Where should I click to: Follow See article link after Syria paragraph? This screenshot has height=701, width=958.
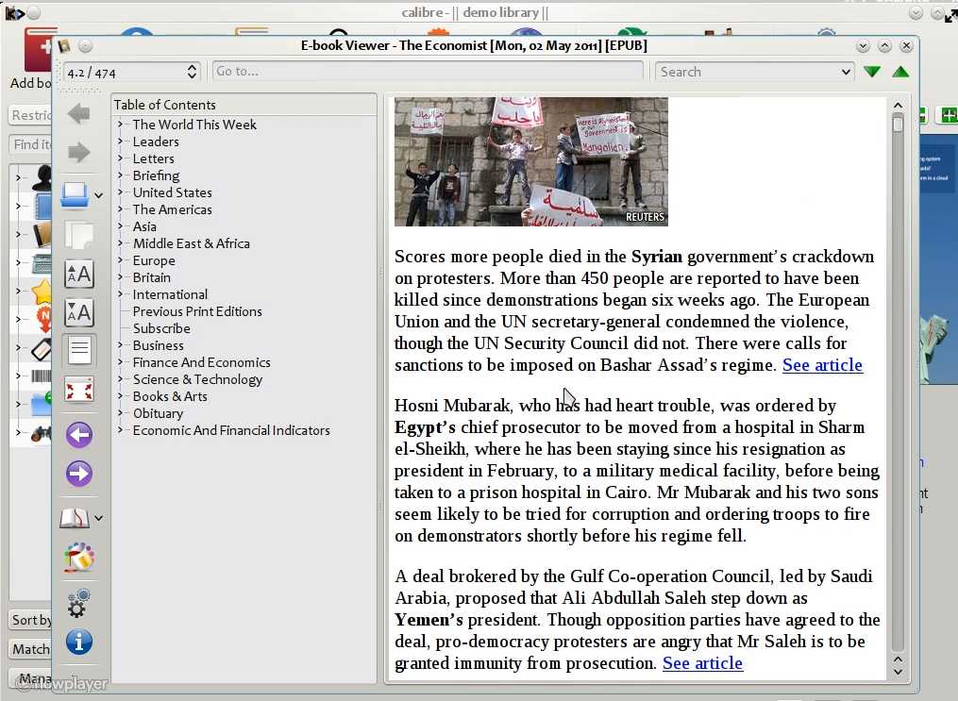[822, 365]
